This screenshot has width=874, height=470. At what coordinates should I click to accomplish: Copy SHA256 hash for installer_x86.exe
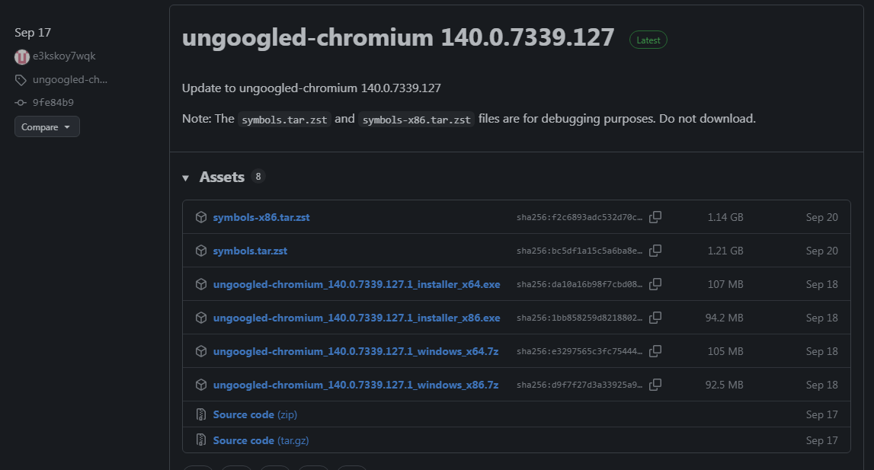[x=655, y=318]
